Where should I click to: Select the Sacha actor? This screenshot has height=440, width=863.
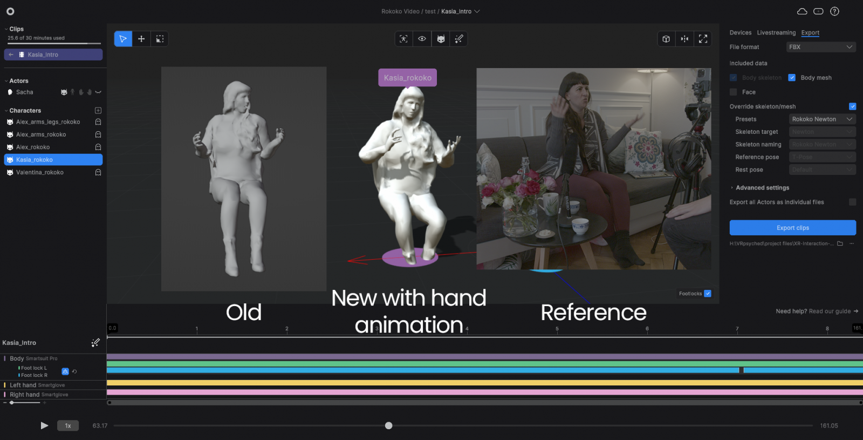(x=24, y=92)
